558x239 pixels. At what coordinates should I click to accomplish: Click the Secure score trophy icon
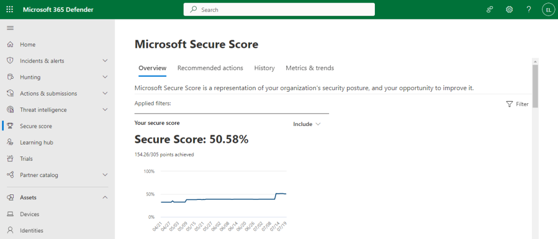10,126
